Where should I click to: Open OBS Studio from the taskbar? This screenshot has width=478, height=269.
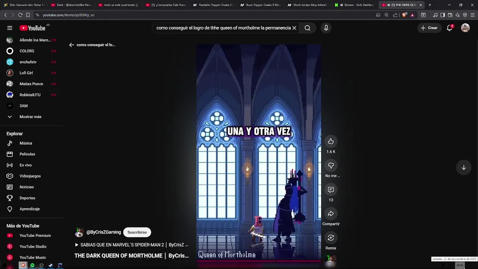point(41,265)
